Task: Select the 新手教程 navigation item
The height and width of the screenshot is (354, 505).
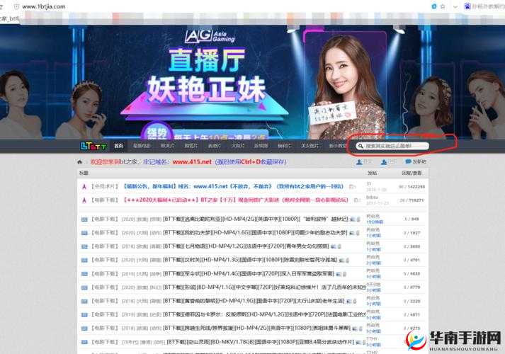Action: point(337,146)
